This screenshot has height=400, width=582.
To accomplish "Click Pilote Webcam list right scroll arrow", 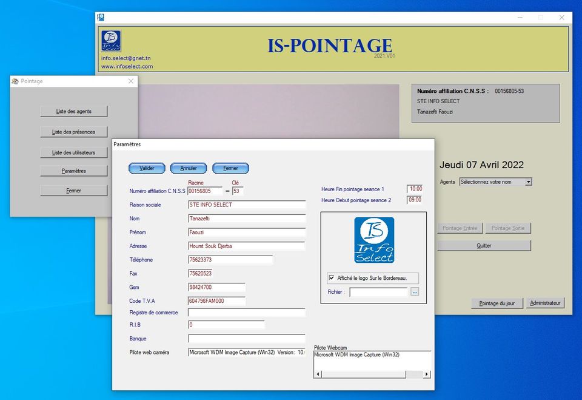I will coord(426,374).
